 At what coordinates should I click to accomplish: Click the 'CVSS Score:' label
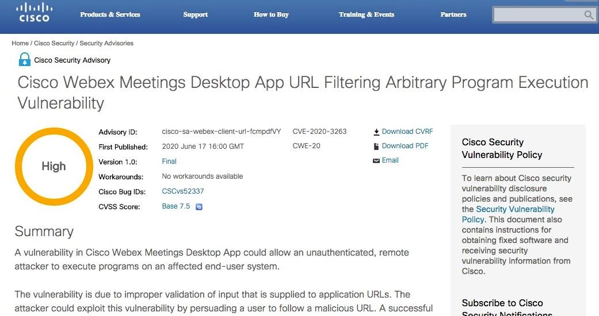(119, 206)
